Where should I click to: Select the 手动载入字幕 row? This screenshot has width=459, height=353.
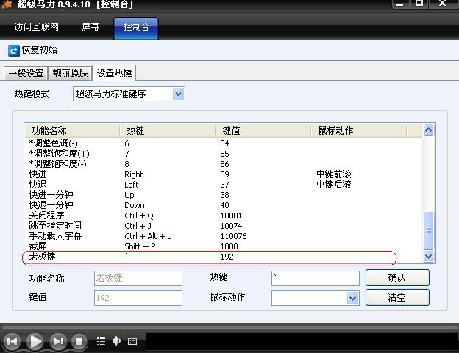click(x=224, y=236)
